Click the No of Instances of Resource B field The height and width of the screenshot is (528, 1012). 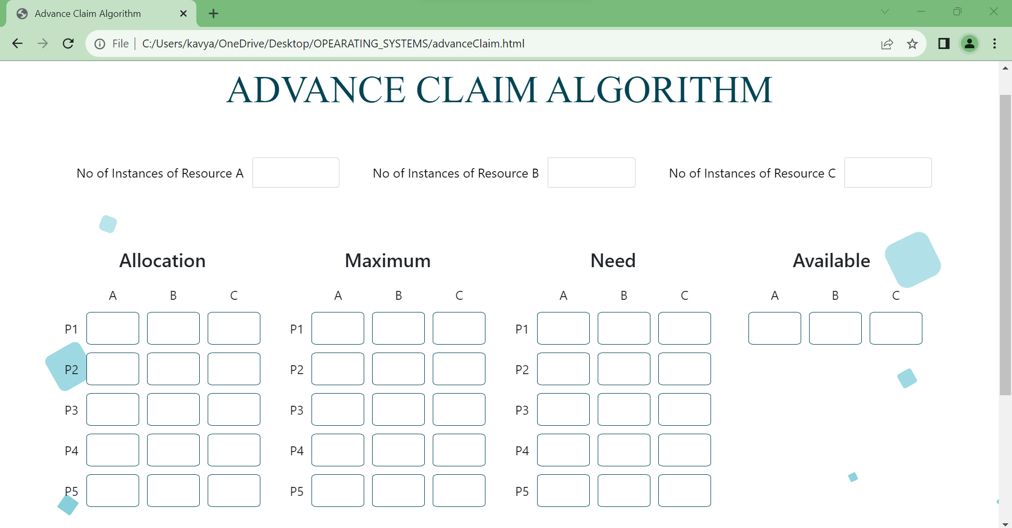591,172
